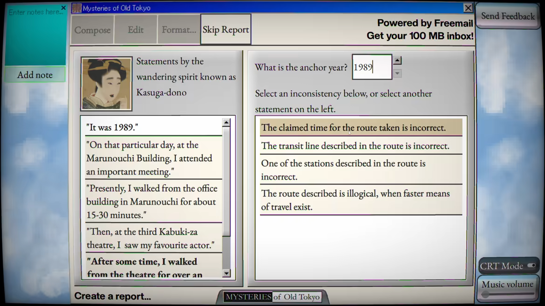545x306 pixels.
Task: Click the statements list scroll-down arrow
Action: click(x=226, y=273)
